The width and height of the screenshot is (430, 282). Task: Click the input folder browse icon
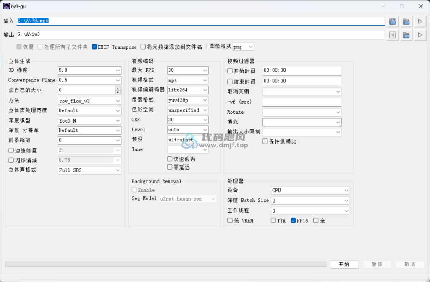(x=406, y=22)
